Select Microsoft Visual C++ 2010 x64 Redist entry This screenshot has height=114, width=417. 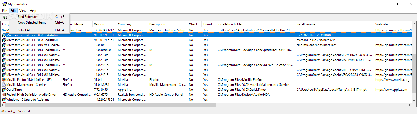[33, 45]
